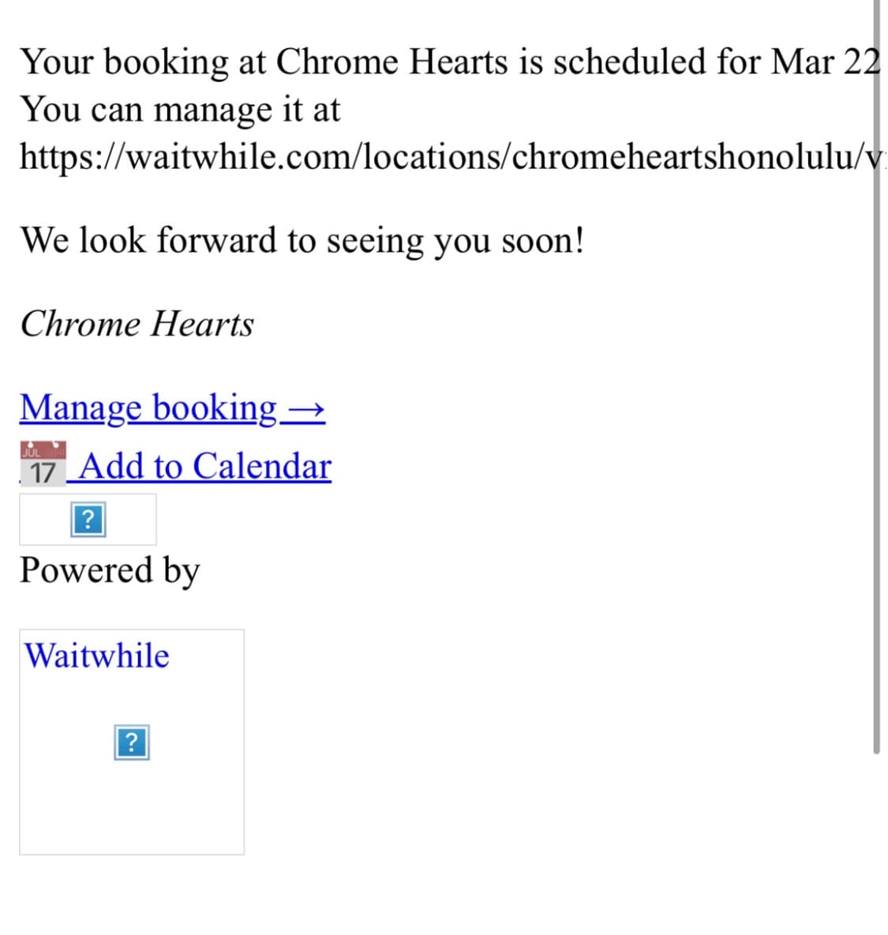Image resolution: width=888 pixels, height=935 pixels.
Task: Click the Manage booking link
Action: click(148, 408)
